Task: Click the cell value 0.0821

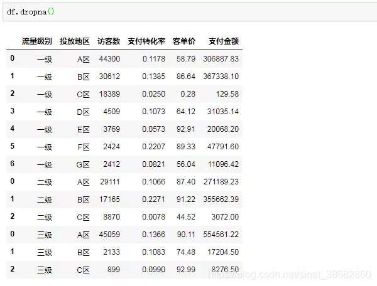Action: (x=154, y=164)
